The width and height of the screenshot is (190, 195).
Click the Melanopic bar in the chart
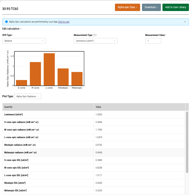77,79
